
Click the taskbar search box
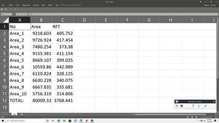pyautogui.click(x=25, y=121)
